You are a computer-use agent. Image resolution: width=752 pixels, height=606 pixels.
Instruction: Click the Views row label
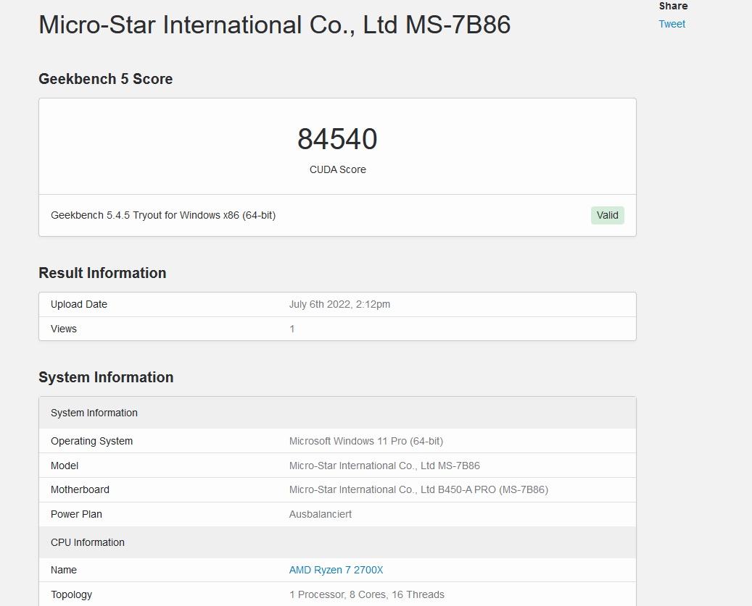(x=63, y=329)
